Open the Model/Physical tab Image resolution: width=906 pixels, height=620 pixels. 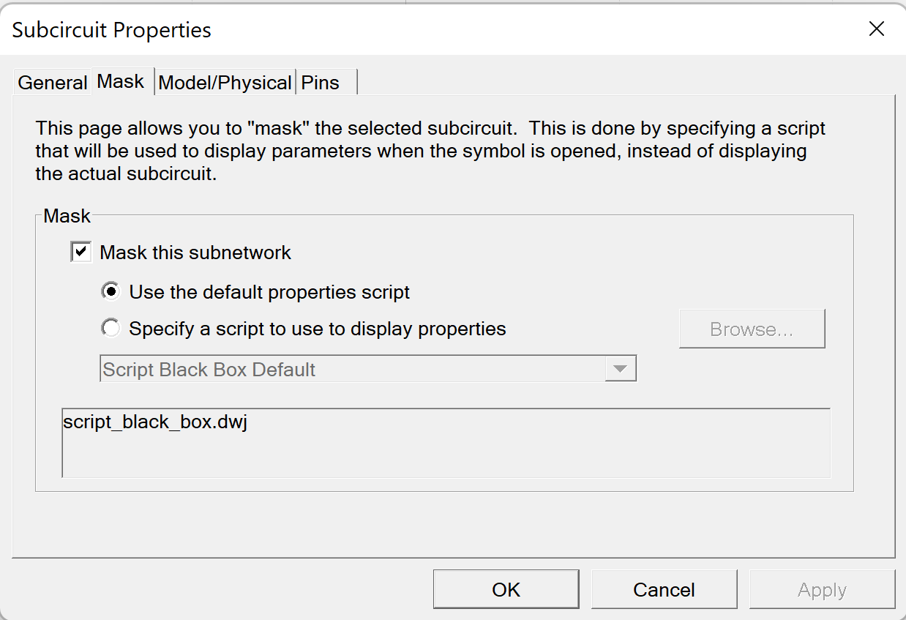225,83
